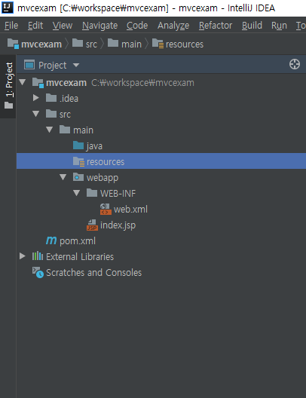Viewport: 306px width, 398px height.
Task: Collapse the WEB-INF folder
Action: pos(76,193)
